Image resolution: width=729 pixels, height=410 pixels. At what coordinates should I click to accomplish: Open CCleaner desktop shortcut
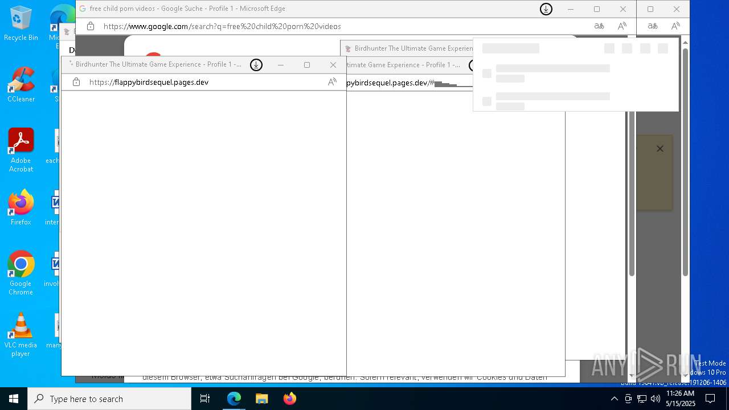coord(21,85)
